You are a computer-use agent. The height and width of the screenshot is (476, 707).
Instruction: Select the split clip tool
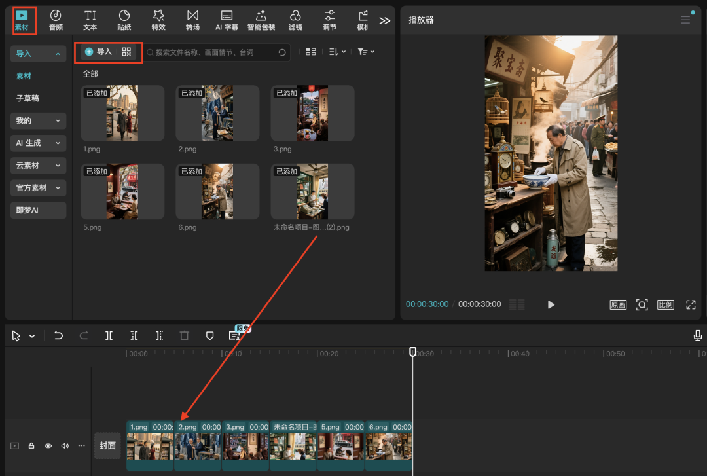(x=109, y=335)
